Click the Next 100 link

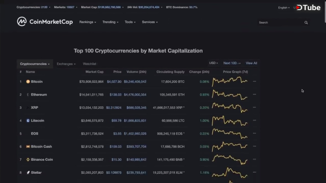point(232,63)
